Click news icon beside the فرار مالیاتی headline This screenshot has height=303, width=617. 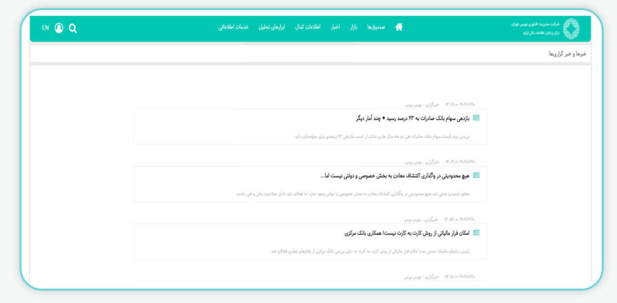coord(476,233)
